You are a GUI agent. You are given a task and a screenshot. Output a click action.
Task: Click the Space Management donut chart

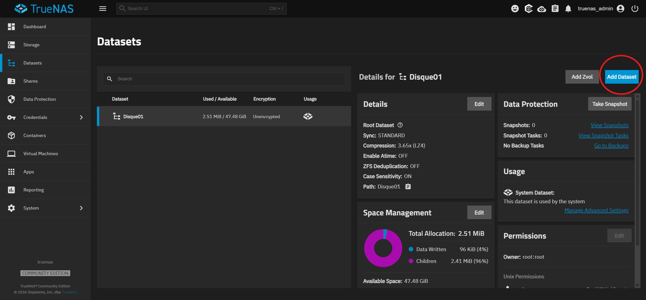tap(383, 248)
